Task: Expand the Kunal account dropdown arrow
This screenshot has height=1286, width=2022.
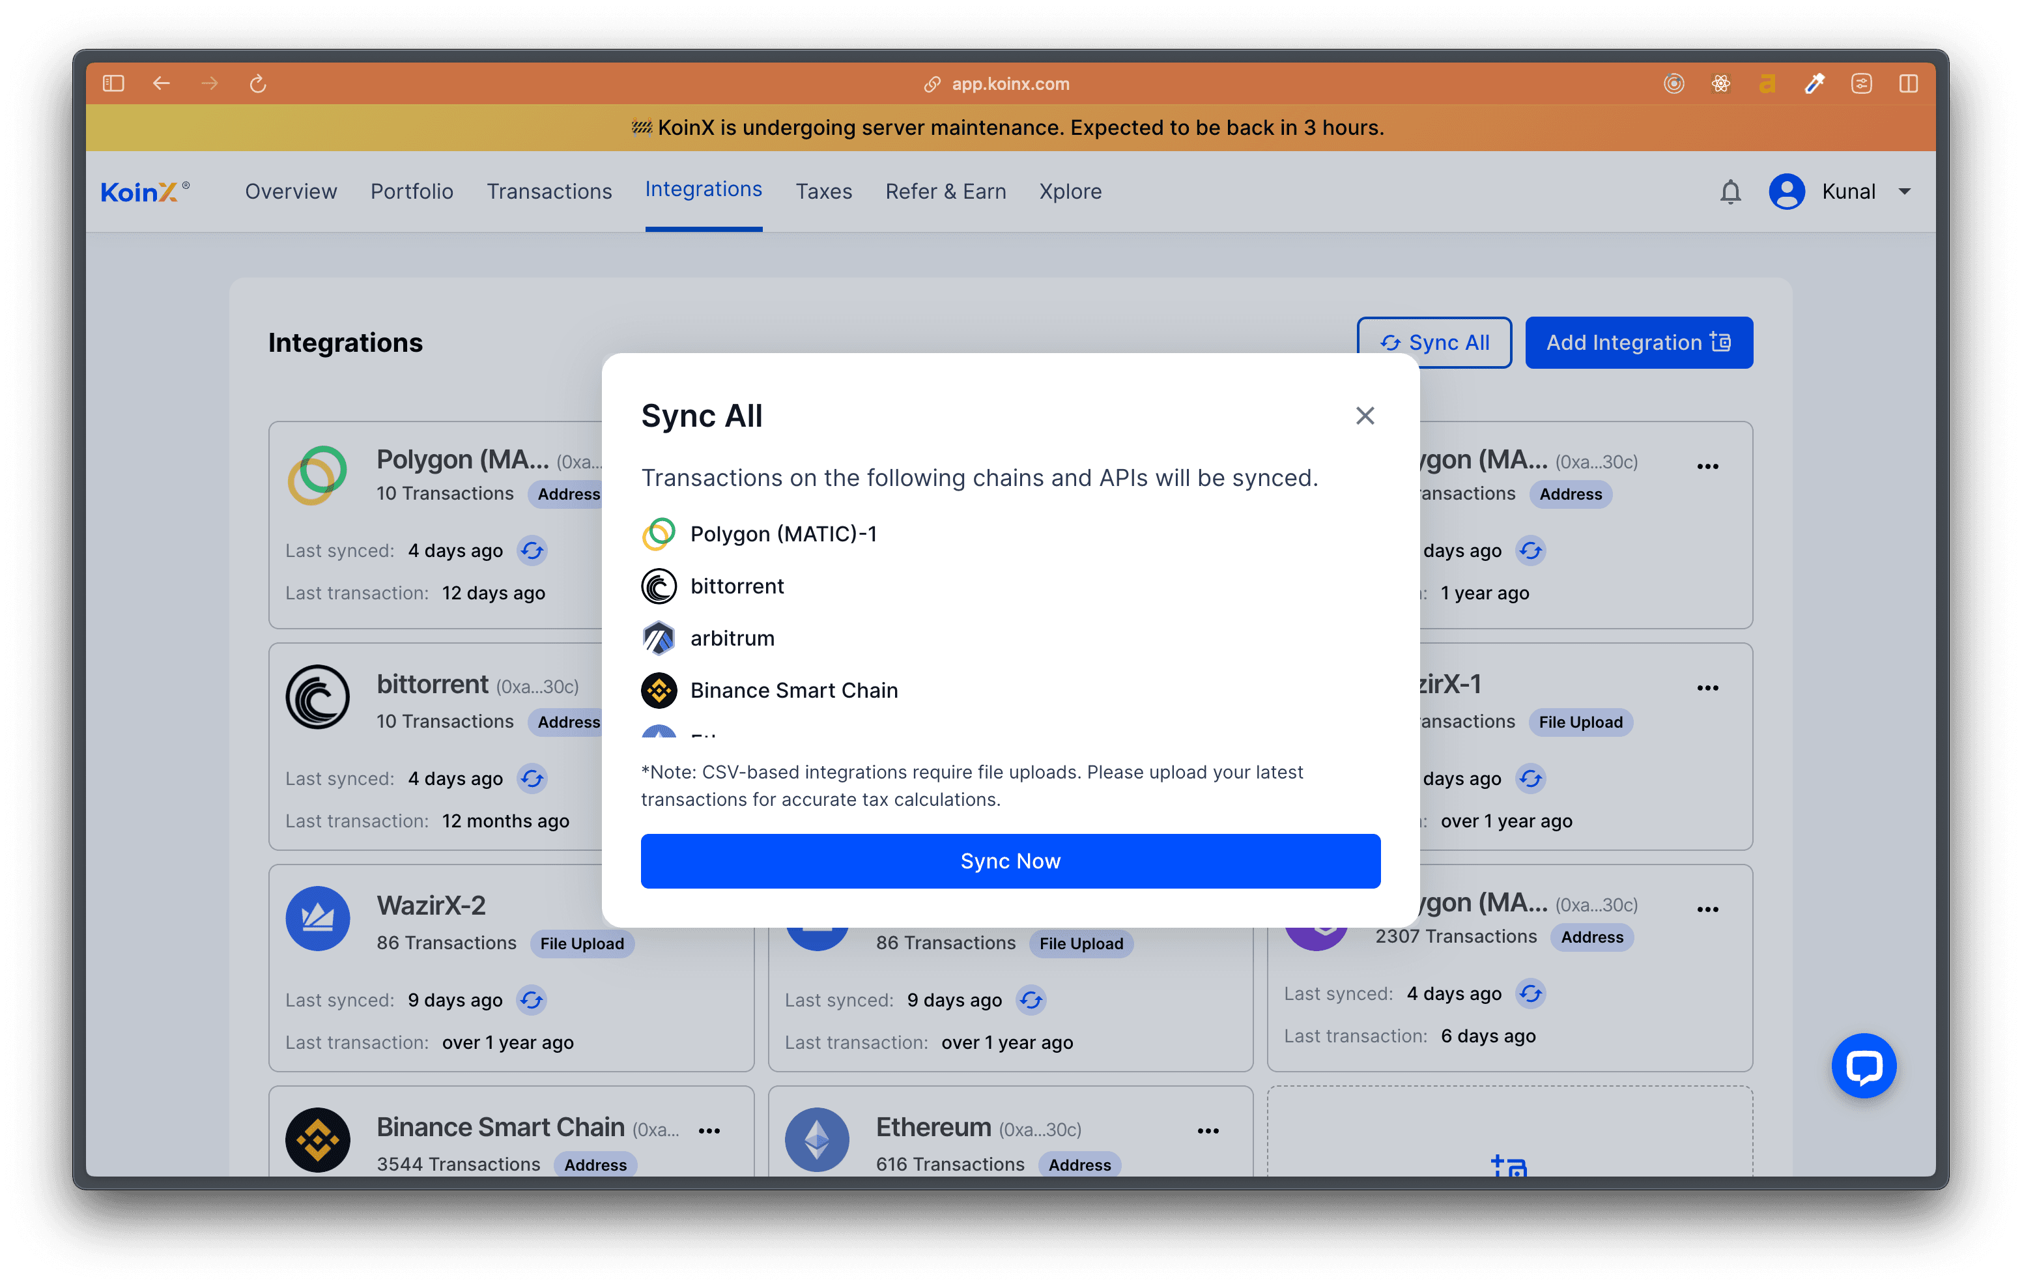Action: click(1905, 192)
